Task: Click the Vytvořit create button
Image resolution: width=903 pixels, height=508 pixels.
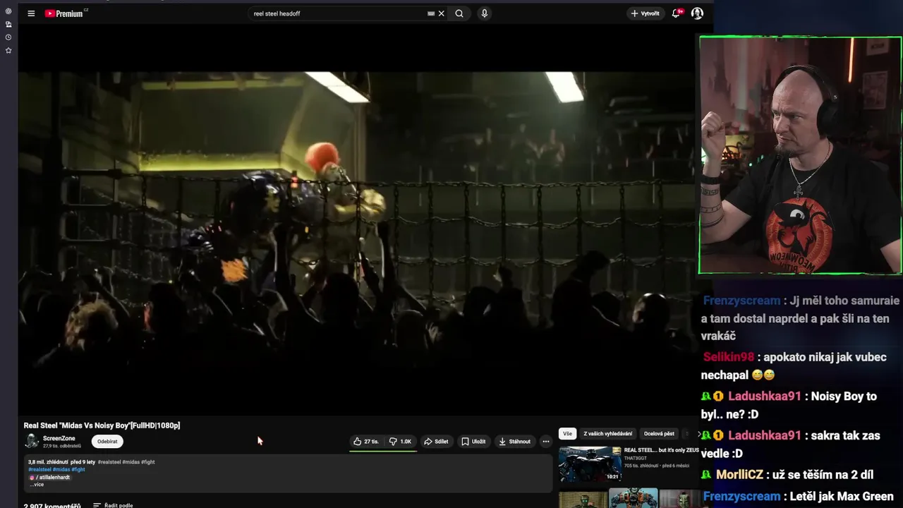Action: click(x=646, y=13)
